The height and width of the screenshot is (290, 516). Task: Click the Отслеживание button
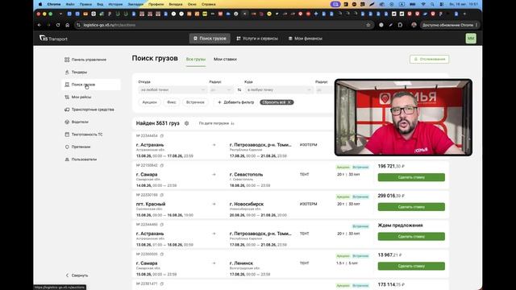point(429,59)
